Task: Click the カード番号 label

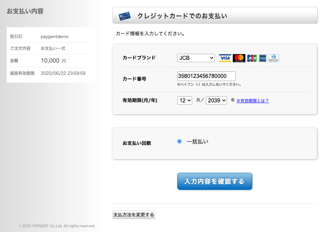Action: pyautogui.click(x=134, y=79)
